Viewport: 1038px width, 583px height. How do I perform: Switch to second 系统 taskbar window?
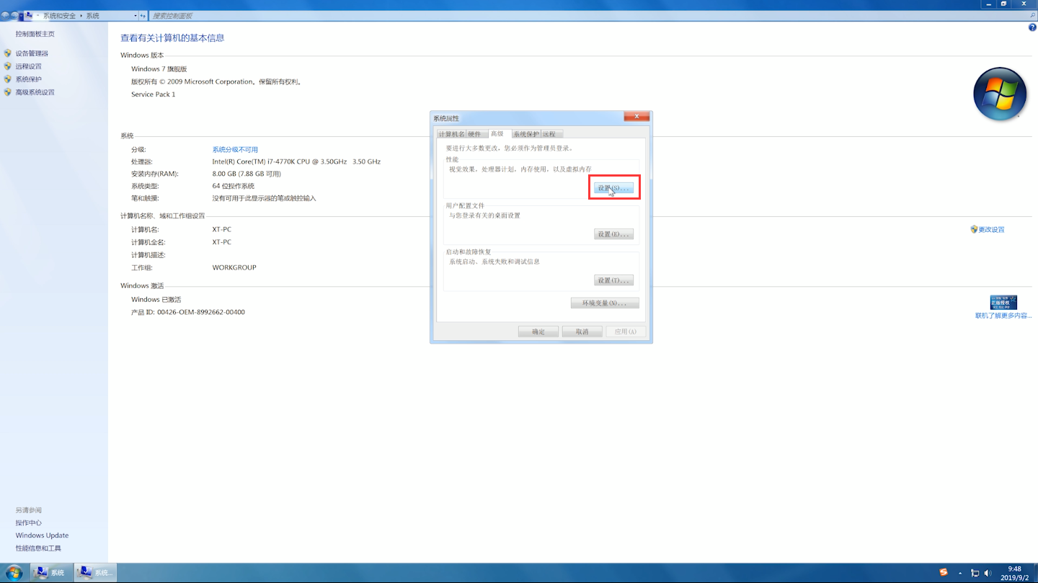point(95,573)
